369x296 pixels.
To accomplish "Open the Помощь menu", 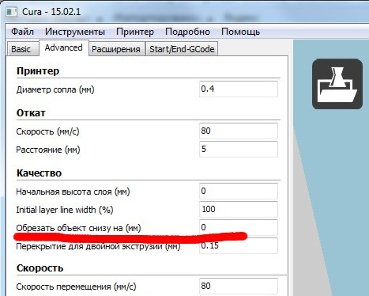I will (x=240, y=32).
